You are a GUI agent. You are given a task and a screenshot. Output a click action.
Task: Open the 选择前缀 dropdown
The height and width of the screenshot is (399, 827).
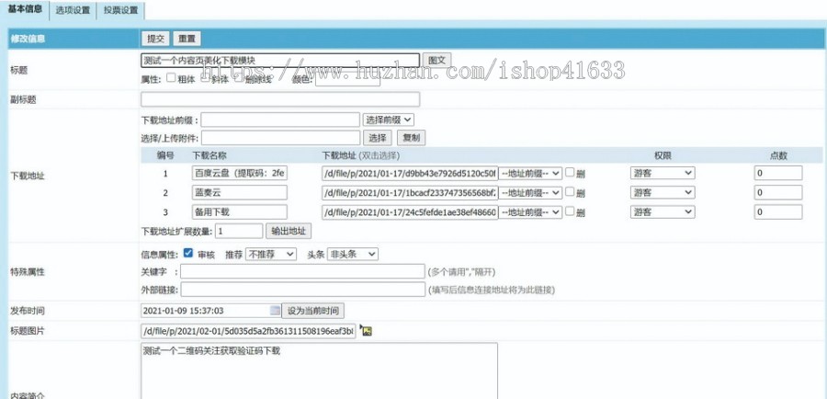click(x=388, y=120)
